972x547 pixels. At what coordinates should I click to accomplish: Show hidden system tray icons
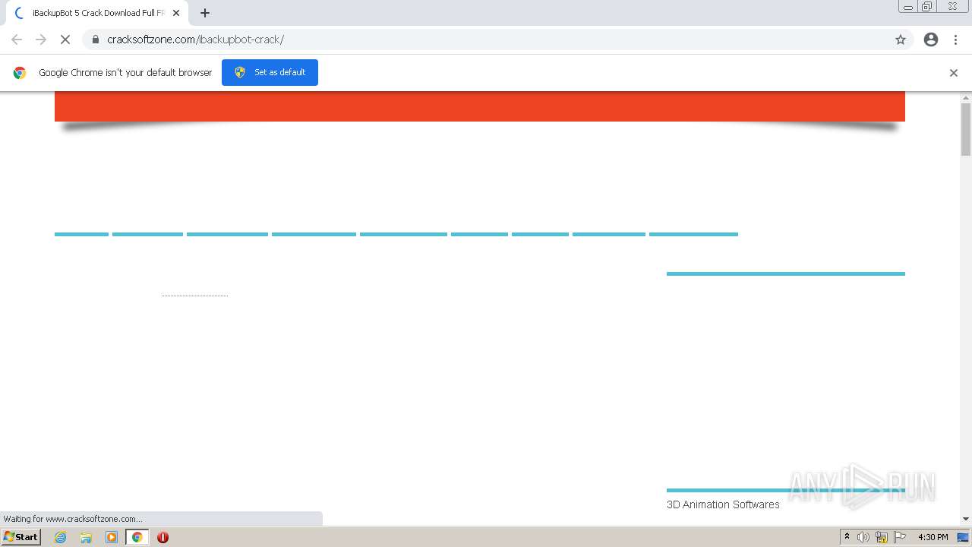[847, 537]
